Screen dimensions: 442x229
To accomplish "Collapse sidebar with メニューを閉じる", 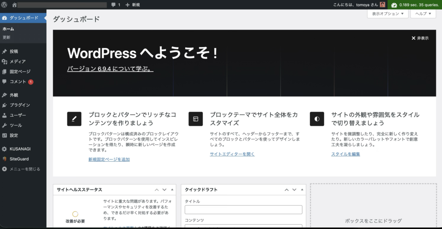I will 25,169.
